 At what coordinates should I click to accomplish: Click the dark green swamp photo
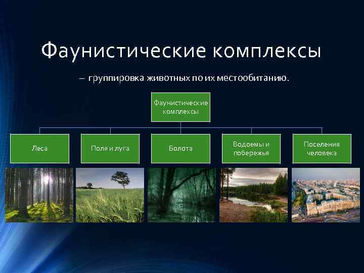182,195
